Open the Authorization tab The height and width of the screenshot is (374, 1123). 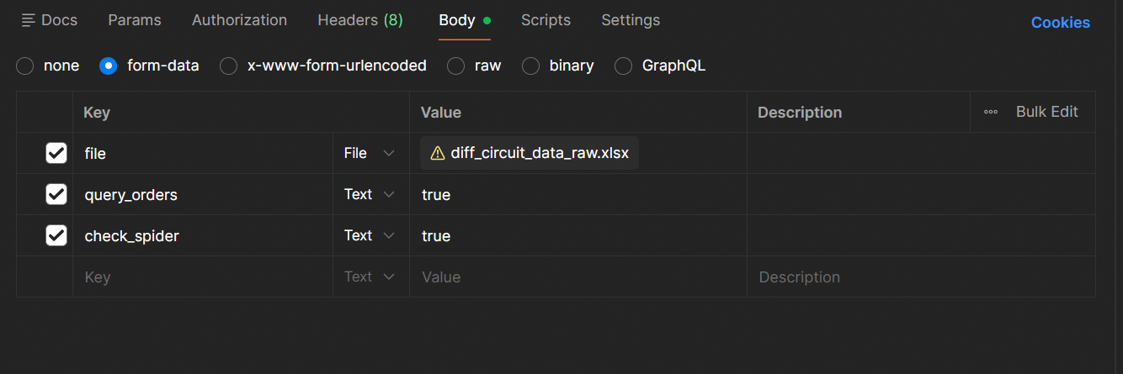click(239, 20)
